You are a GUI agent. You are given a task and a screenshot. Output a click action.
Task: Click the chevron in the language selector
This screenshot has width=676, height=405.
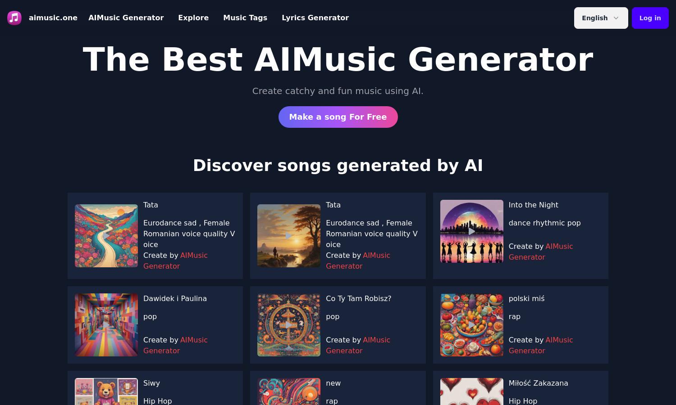[x=616, y=18]
